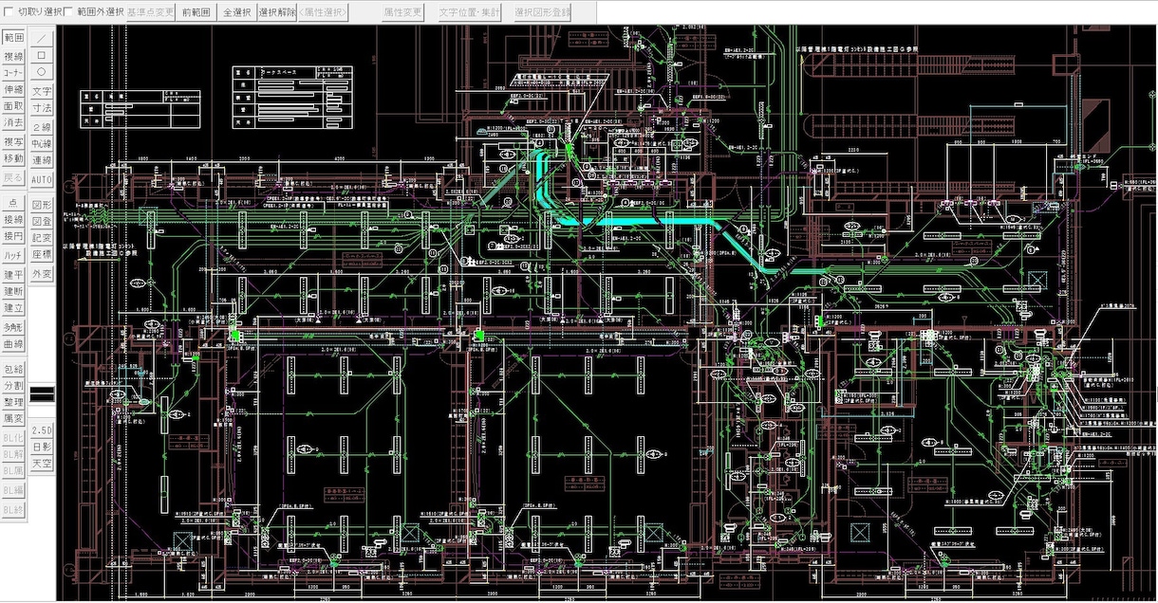Select the 外変 (external edit) tool
Image resolution: width=1158 pixels, height=603 pixels.
tap(42, 273)
